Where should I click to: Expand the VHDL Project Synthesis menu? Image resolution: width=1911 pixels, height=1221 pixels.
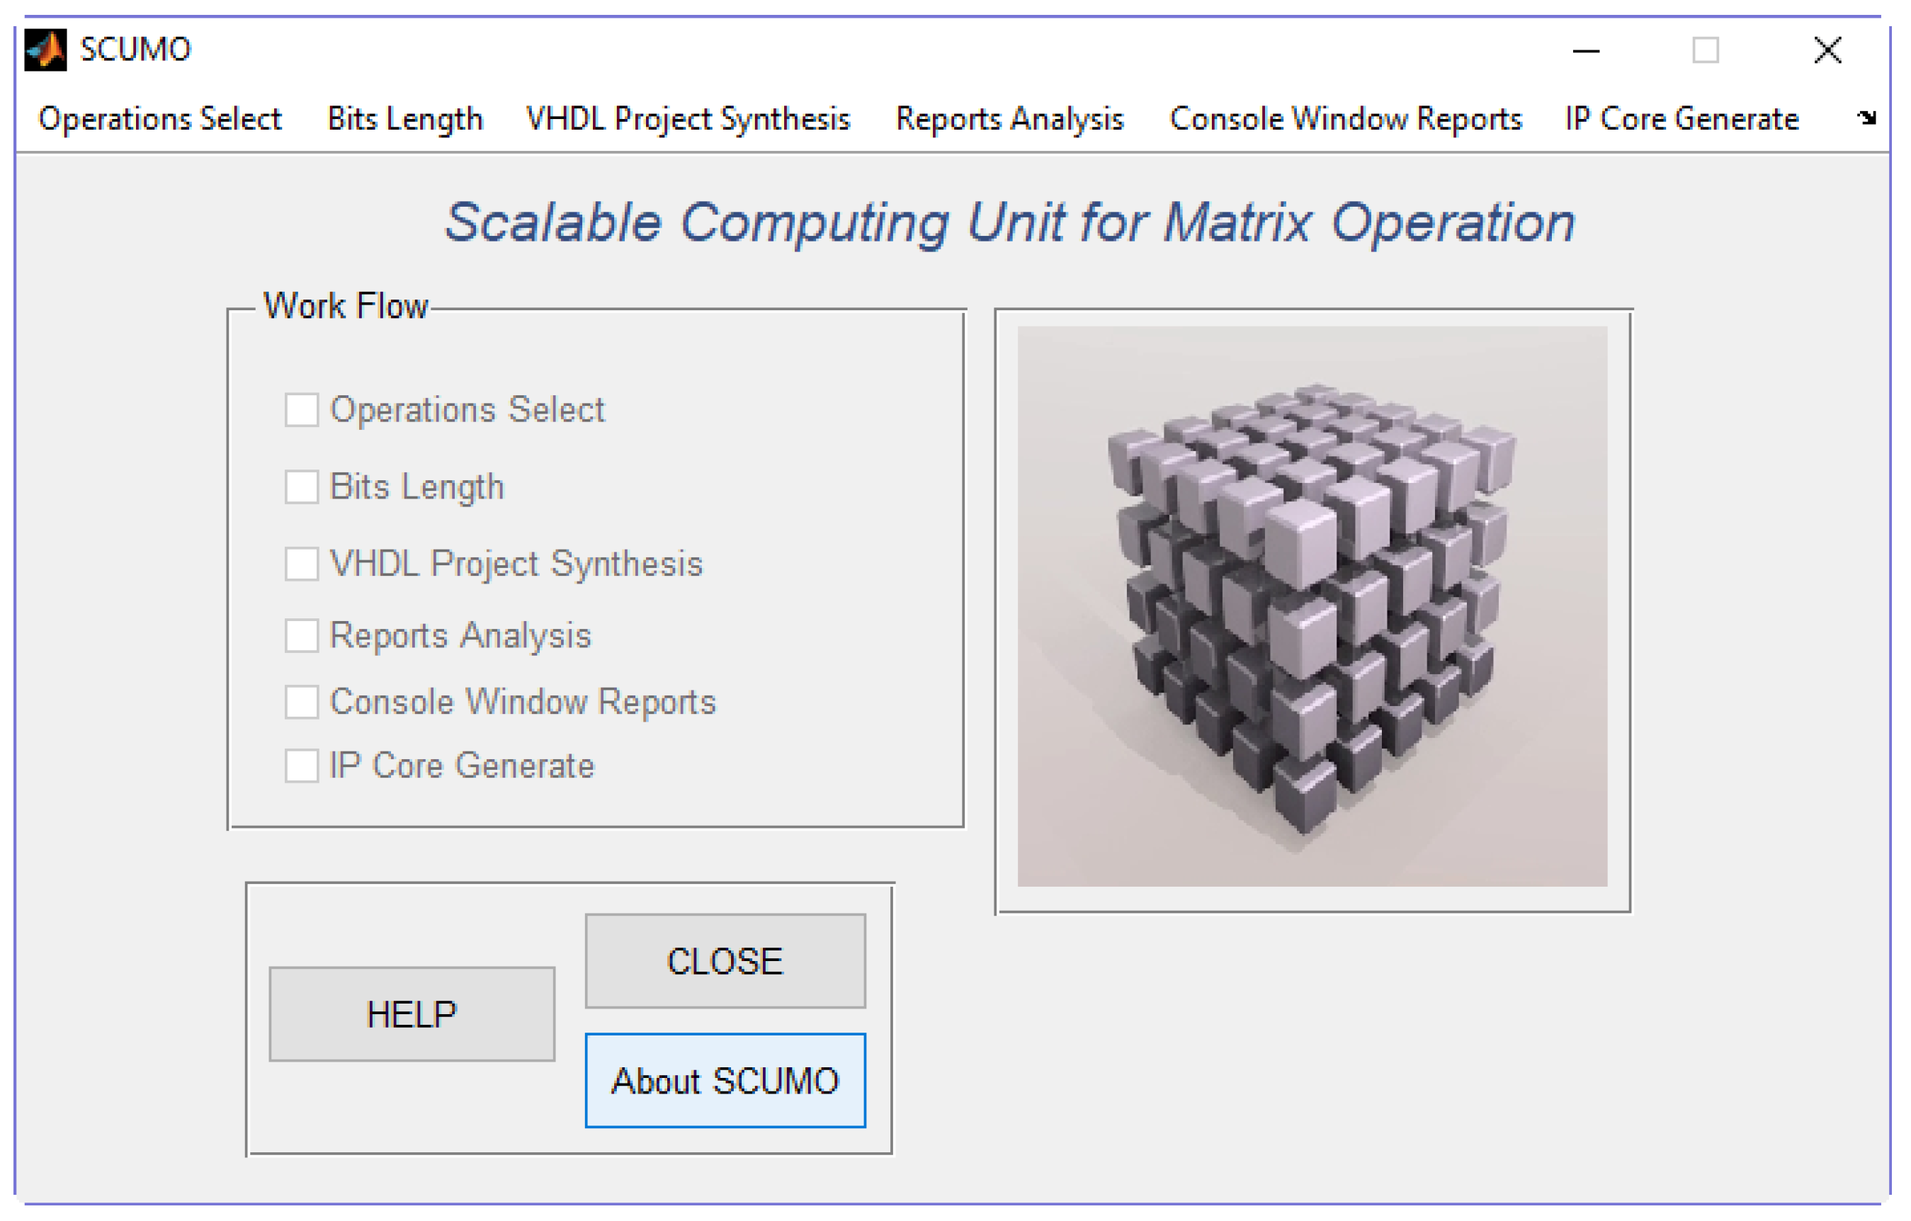point(688,119)
